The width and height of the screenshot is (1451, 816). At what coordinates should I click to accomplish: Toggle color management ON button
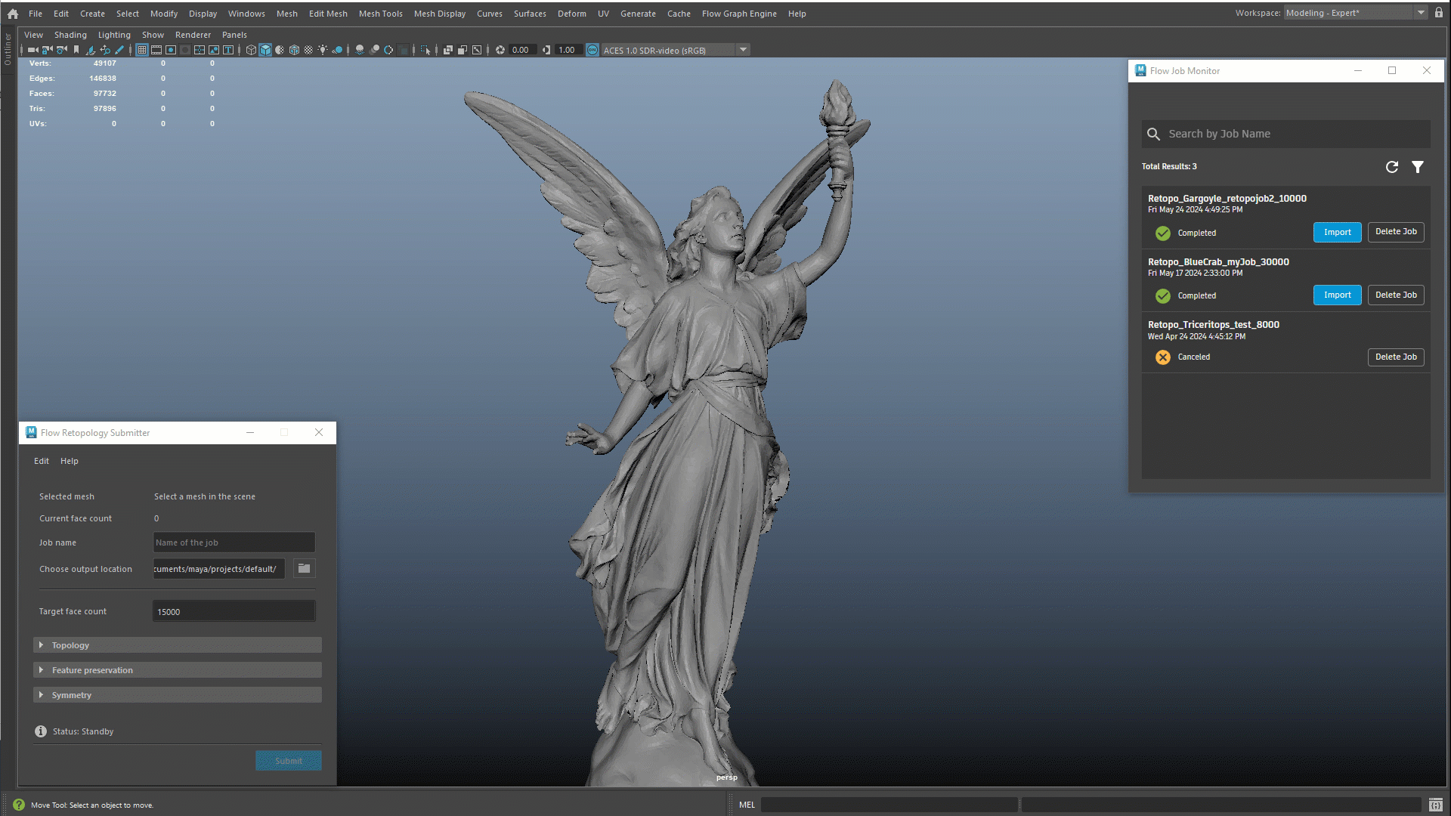[592, 50]
